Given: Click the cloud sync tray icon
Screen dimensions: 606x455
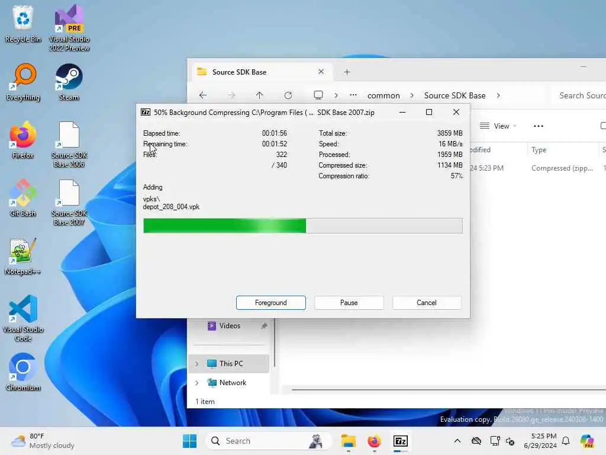Looking at the screenshot, I should pos(476,441).
